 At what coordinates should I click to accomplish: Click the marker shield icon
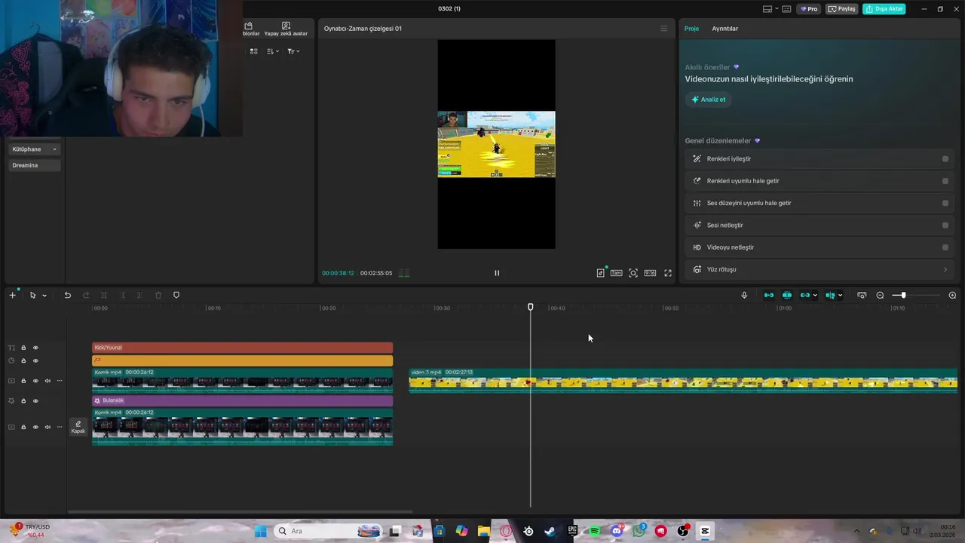click(x=176, y=295)
